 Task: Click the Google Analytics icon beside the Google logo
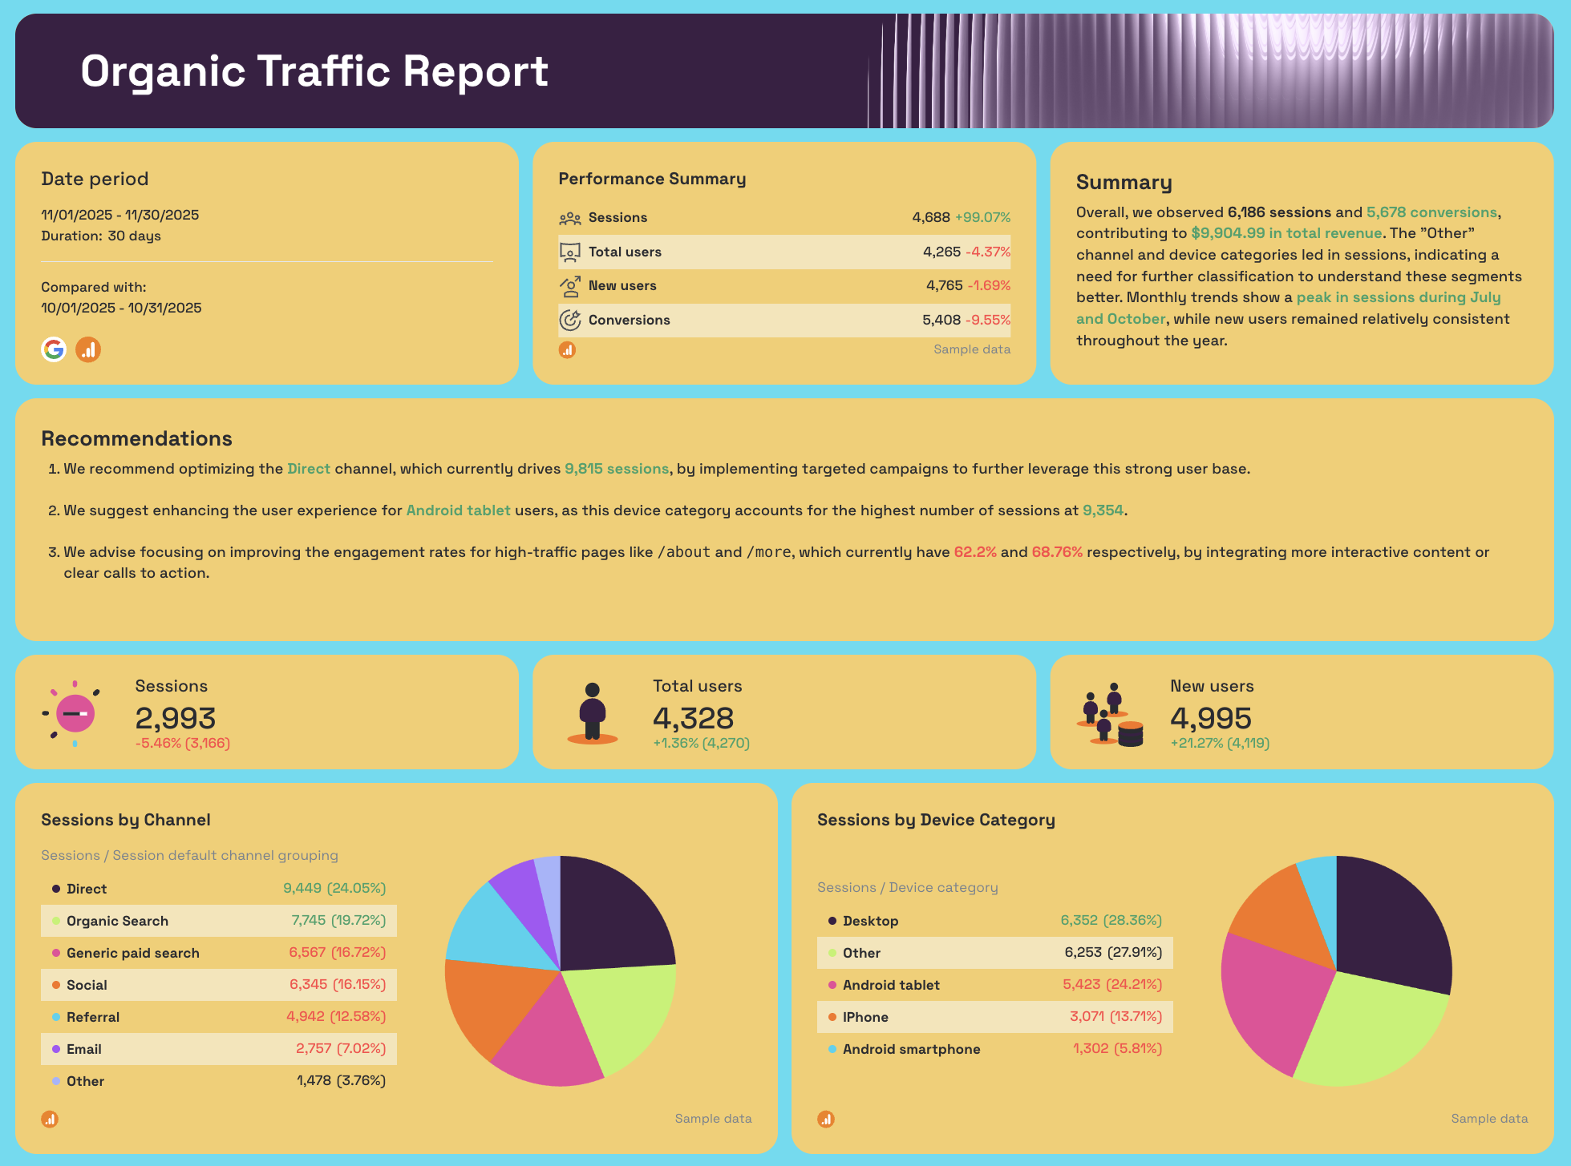coord(88,349)
